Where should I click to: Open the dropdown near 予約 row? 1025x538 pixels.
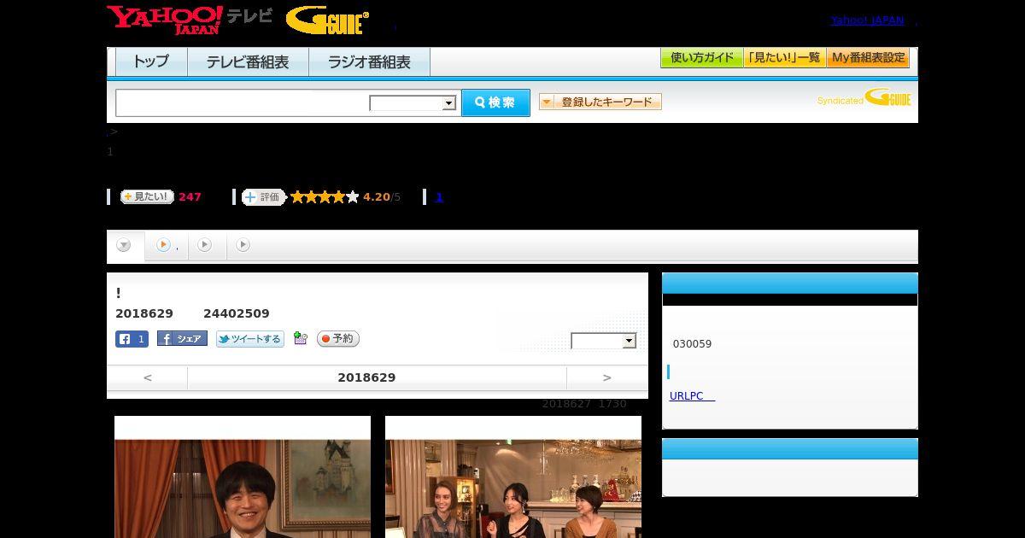point(604,341)
